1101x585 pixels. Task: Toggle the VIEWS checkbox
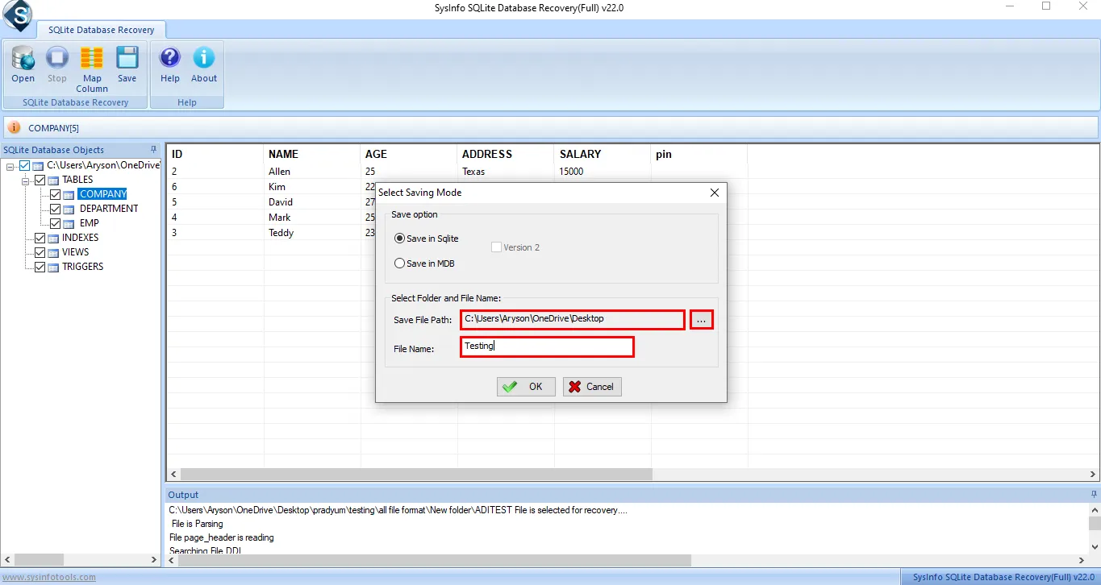pos(40,252)
